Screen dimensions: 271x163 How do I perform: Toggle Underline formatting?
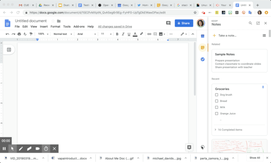(x=129, y=34)
